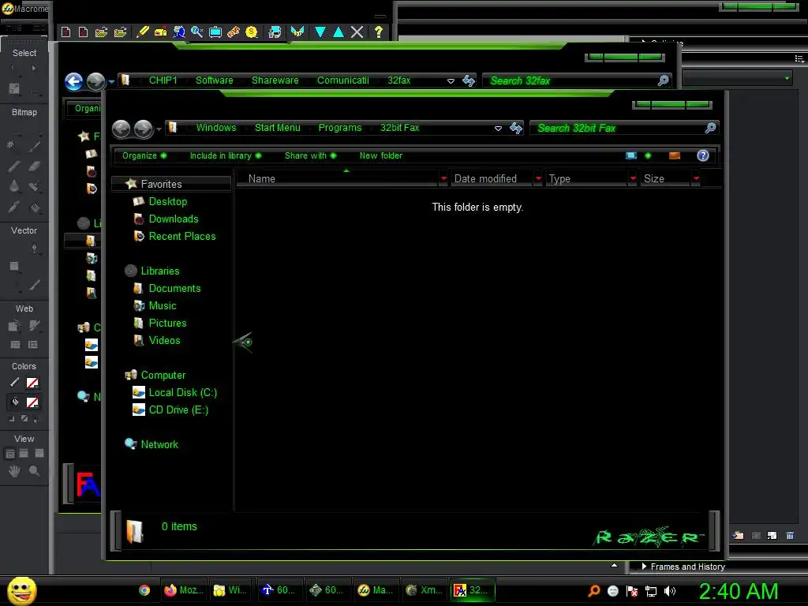Toggle stroke no-color box in Fireworks Colors

pos(32,383)
